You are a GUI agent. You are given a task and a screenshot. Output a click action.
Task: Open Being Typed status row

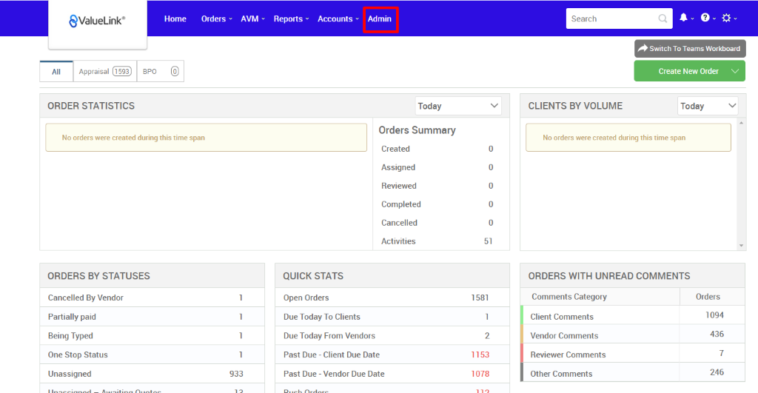152,335
